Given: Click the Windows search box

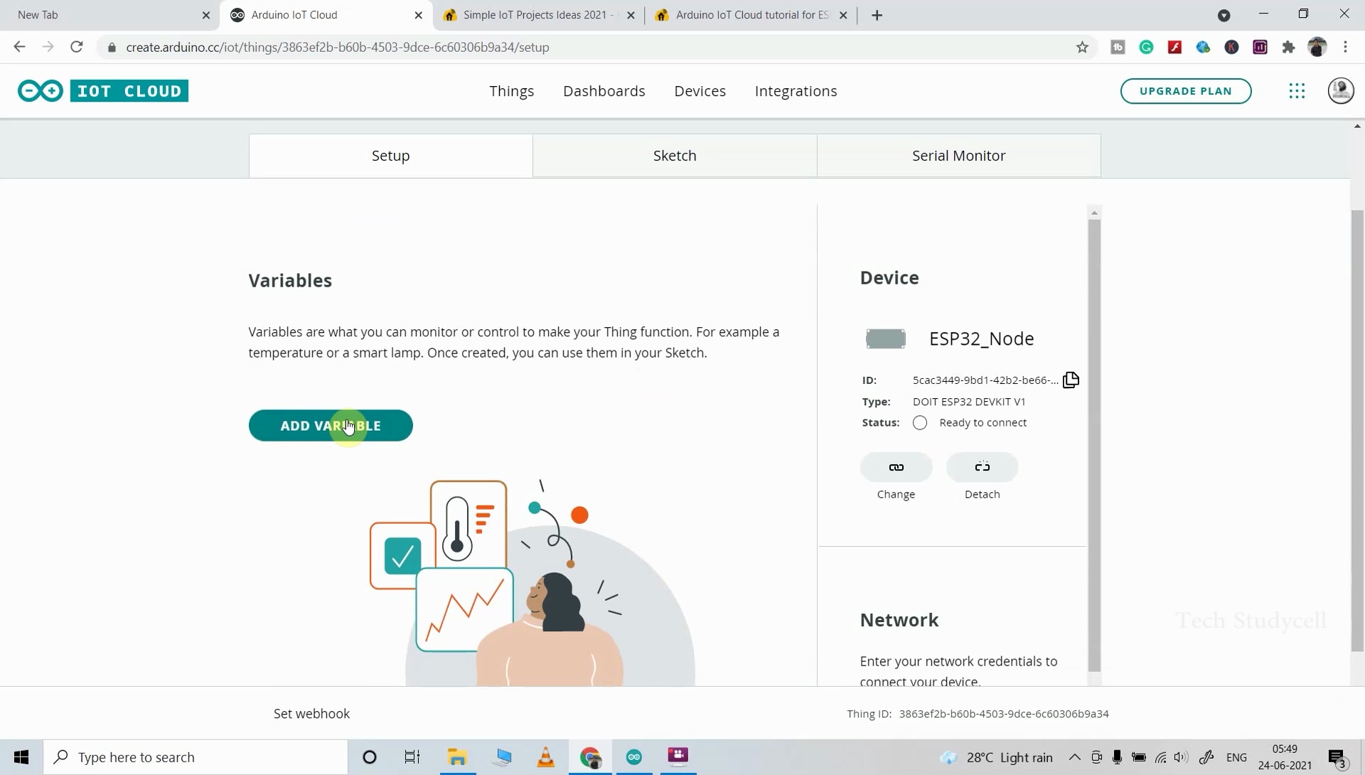Looking at the screenshot, I should coord(196,757).
